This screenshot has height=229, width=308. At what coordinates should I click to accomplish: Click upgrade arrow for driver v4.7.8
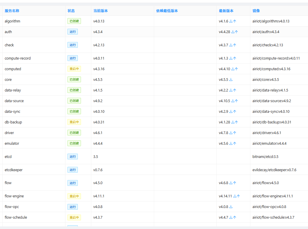pyautogui.click(x=235, y=133)
